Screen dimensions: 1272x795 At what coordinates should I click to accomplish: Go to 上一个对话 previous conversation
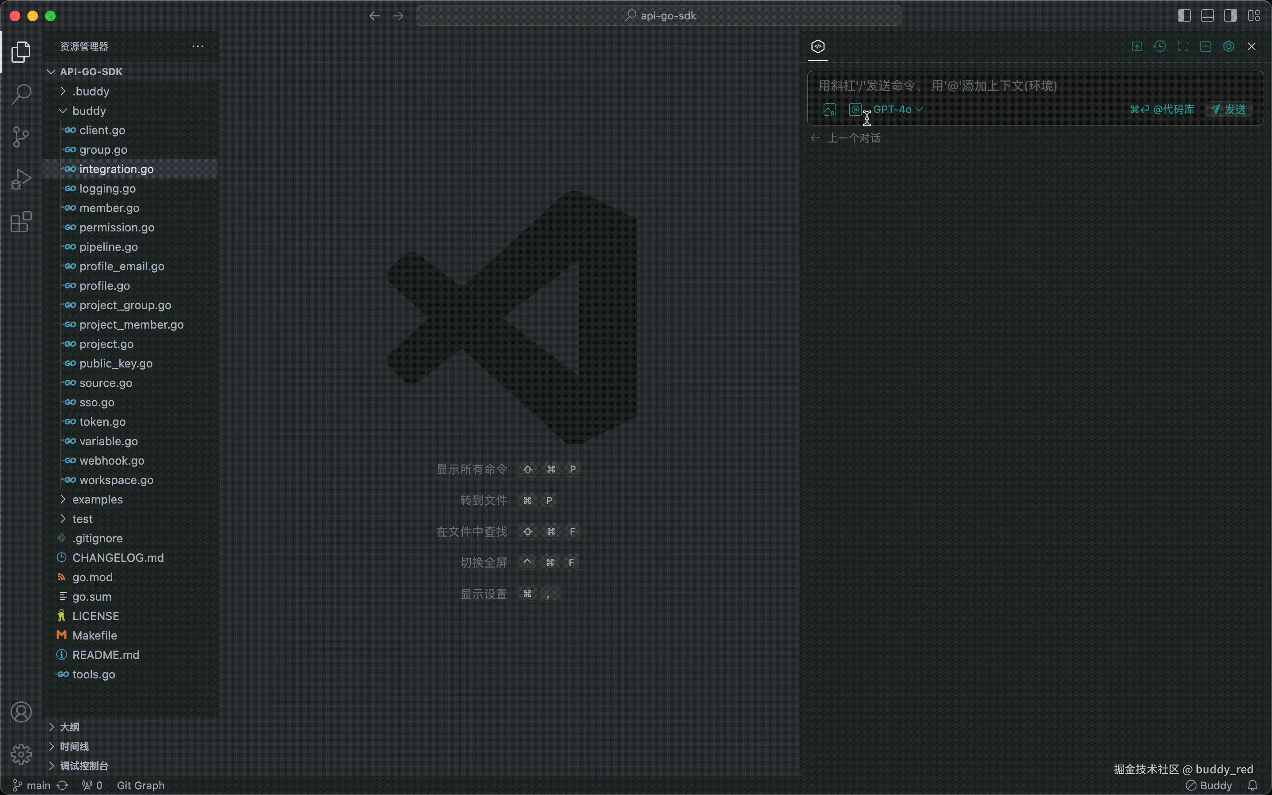pos(846,138)
